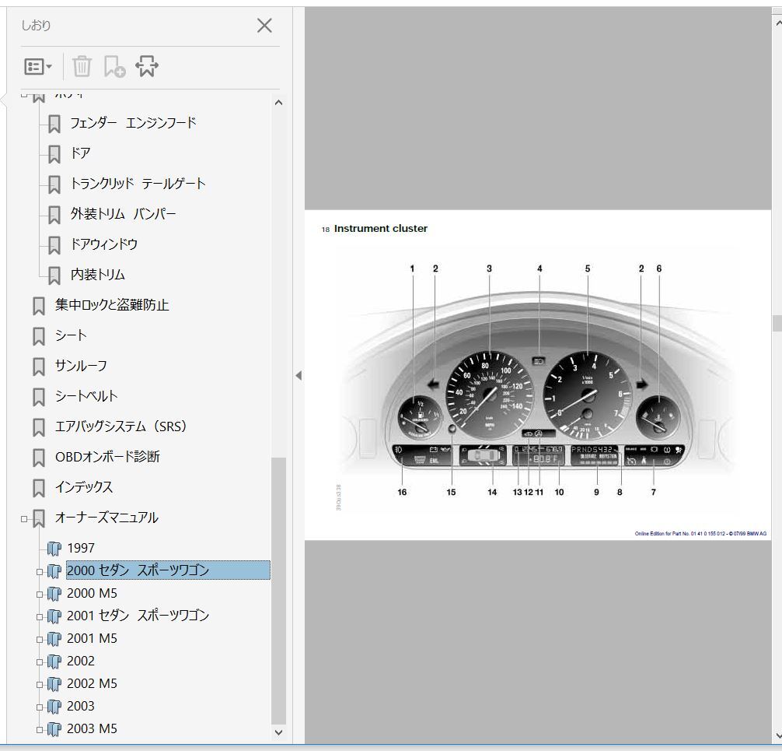The height and width of the screenshot is (751, 782).
Task: Select the 2003 M5 bookmark label
Action: [x=93, y=728]
